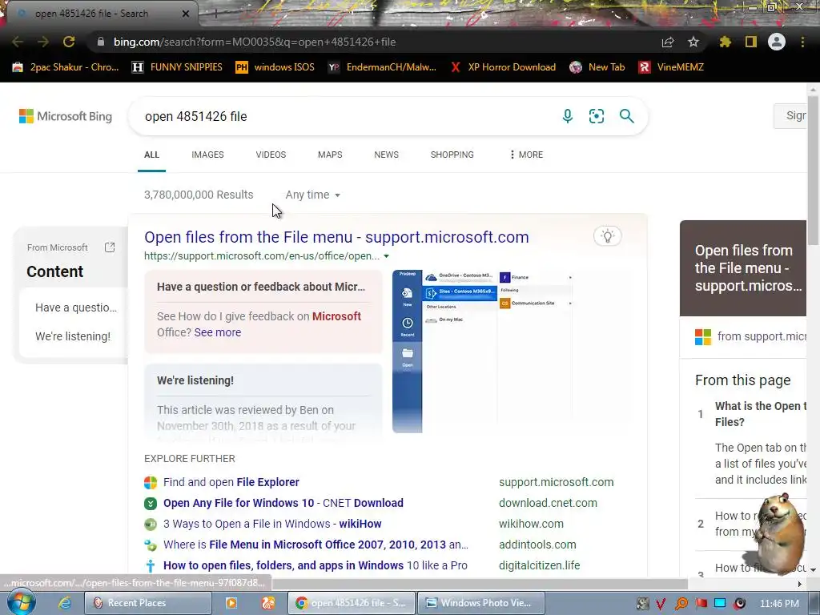Expand the Any time filter dropdown
820x615 pixels.
(313, 195)
